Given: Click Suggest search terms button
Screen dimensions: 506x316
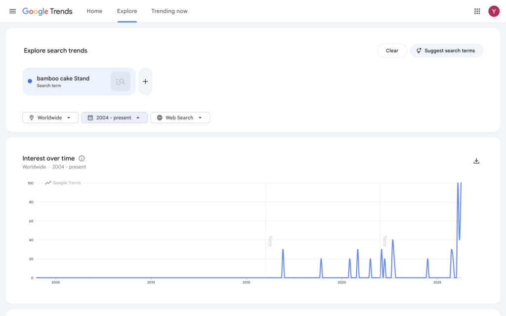Looking at the screenshot, I should [446, 50].
